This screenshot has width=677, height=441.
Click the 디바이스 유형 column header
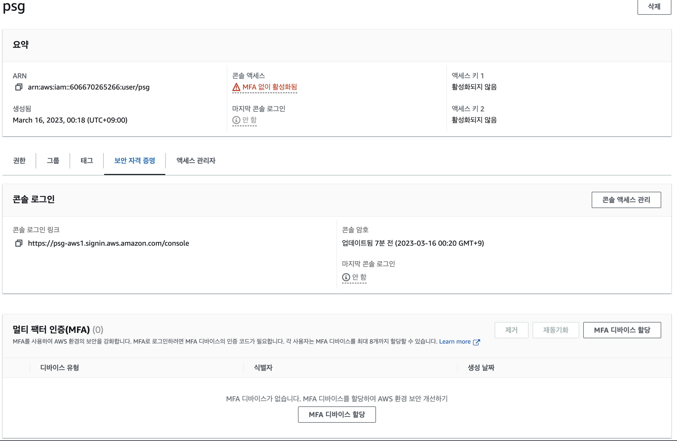click(x=59, y=368)
